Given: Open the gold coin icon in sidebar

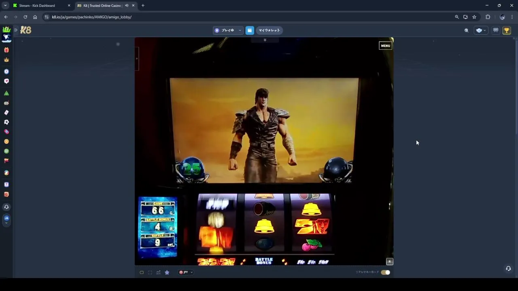Looking at the screenshot, I should click(6, 141).
